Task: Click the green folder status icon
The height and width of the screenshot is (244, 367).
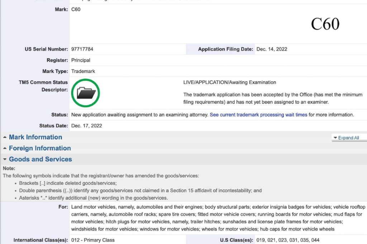Action: [x=85, y=93]
